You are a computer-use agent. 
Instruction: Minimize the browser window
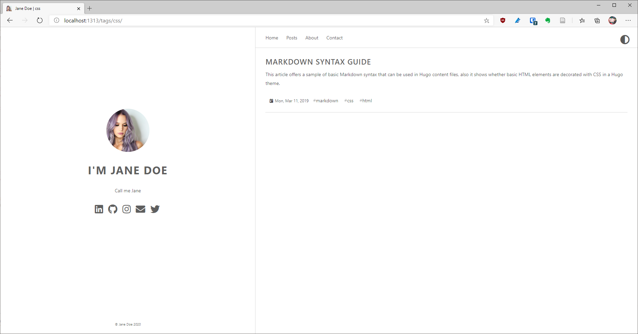coord(599,5)
